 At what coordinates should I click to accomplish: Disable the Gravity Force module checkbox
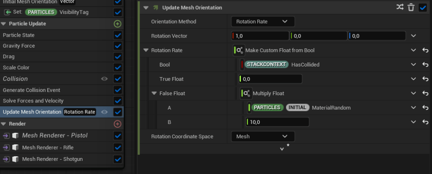118,46
